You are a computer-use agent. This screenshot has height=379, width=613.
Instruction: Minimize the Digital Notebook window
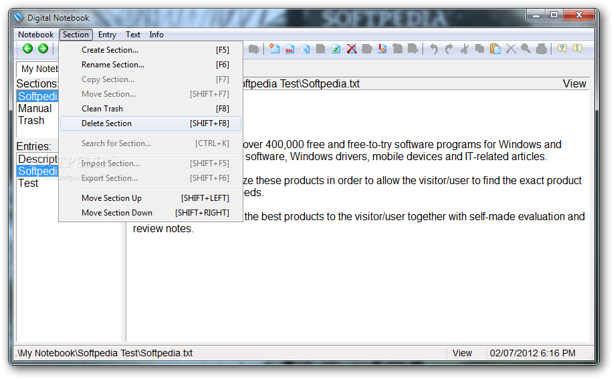pyautogui.click(x=536, y=15)
